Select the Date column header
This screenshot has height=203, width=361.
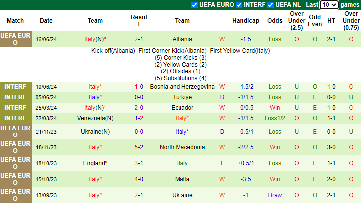pyautogui.click(x=46, y=21)
